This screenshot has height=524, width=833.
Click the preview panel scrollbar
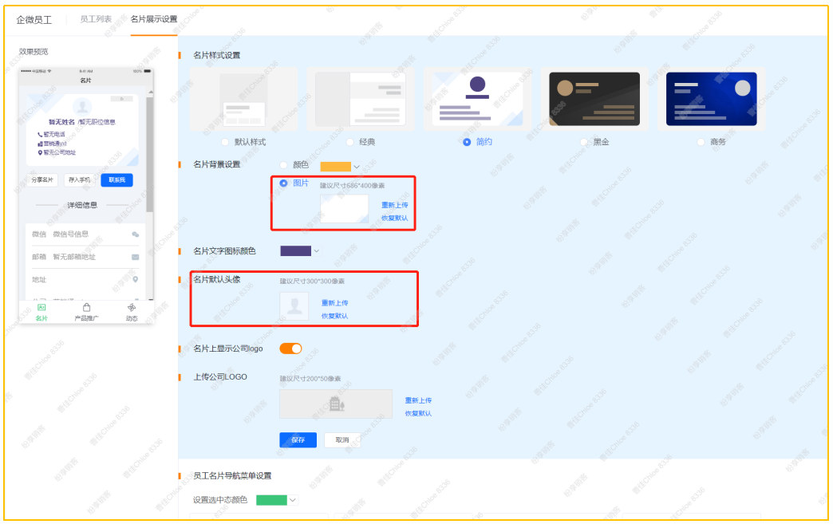(150, 154)
